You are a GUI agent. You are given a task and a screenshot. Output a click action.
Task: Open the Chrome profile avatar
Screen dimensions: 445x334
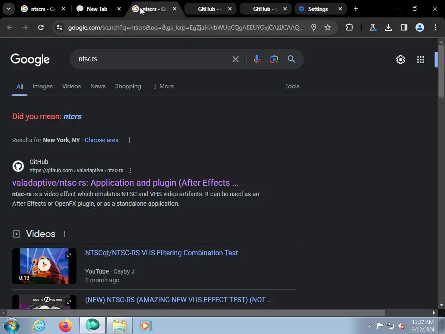click(x=420, y=27)
